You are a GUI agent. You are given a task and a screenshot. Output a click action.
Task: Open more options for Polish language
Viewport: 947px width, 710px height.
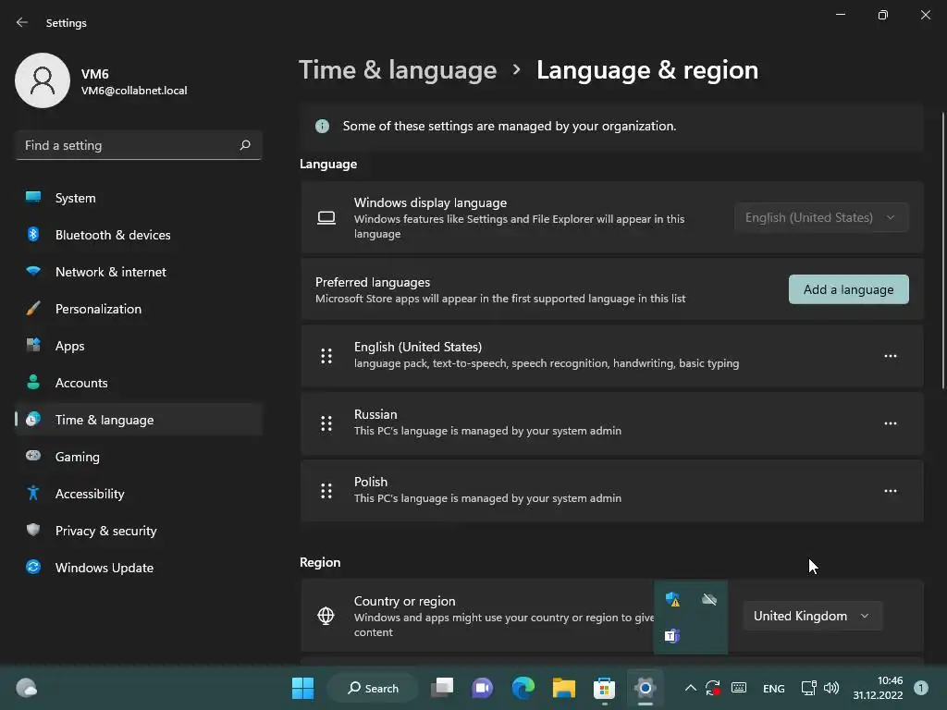(x=891, y=492)
